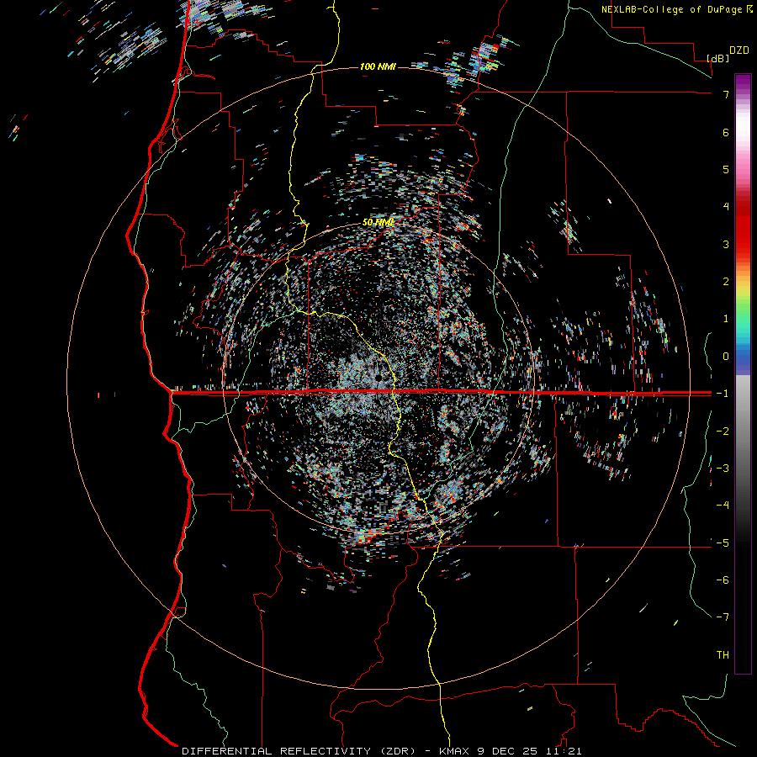
Task: Select the 5 value on the scale
Action: (x=726, y=169)
